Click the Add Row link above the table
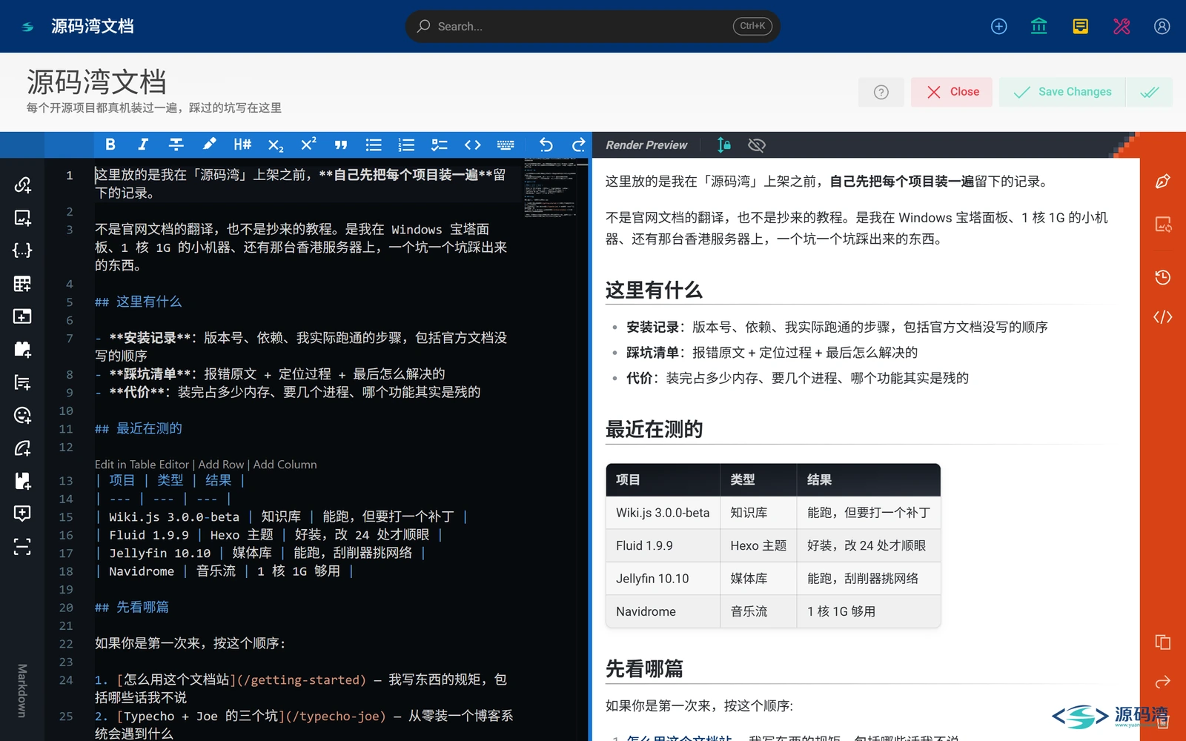 tap(221, 465)
